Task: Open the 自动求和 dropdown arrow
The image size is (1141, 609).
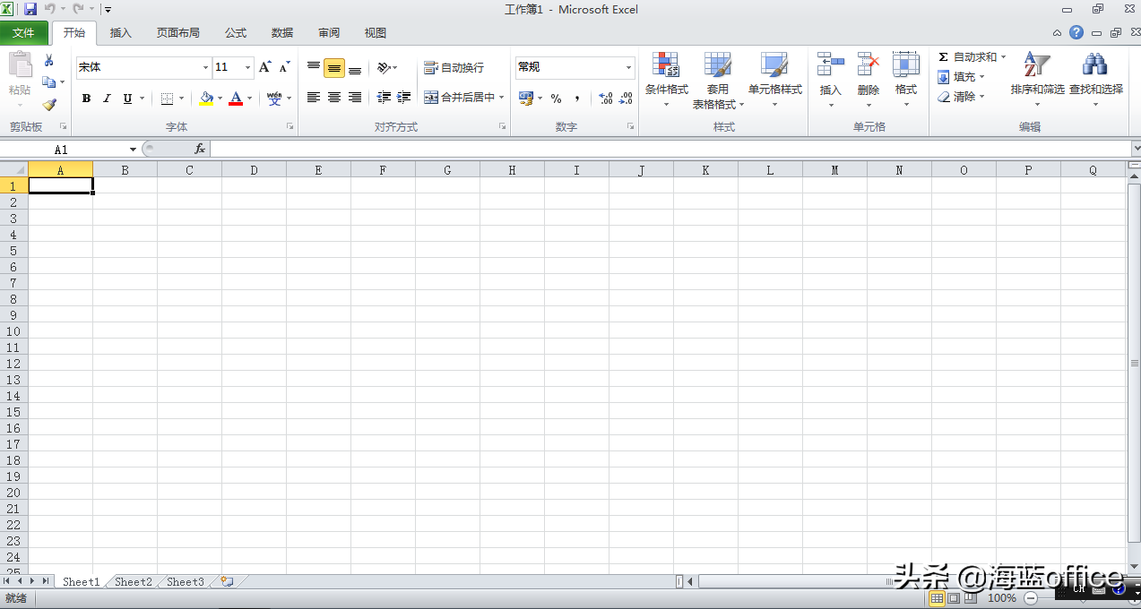Action: (1003, 57)
